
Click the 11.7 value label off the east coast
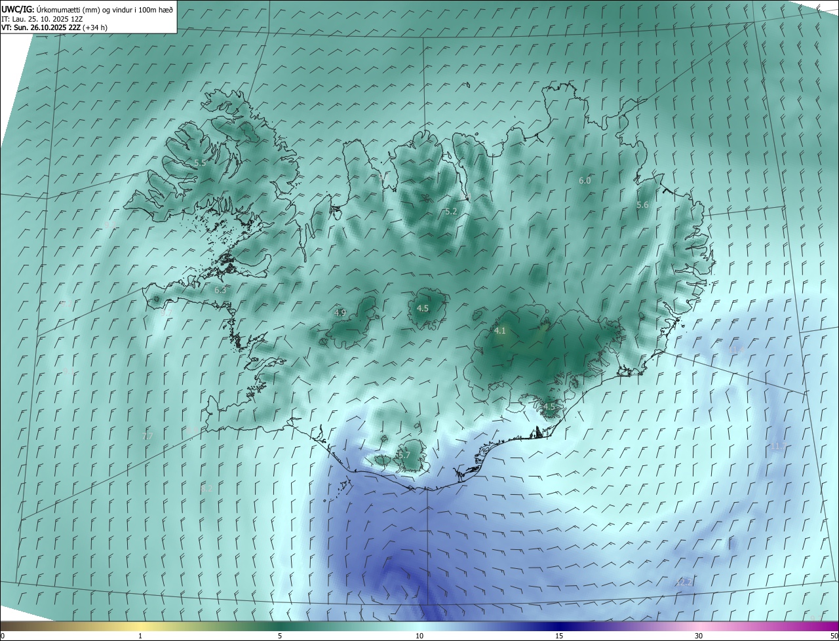tap(777, 446)
